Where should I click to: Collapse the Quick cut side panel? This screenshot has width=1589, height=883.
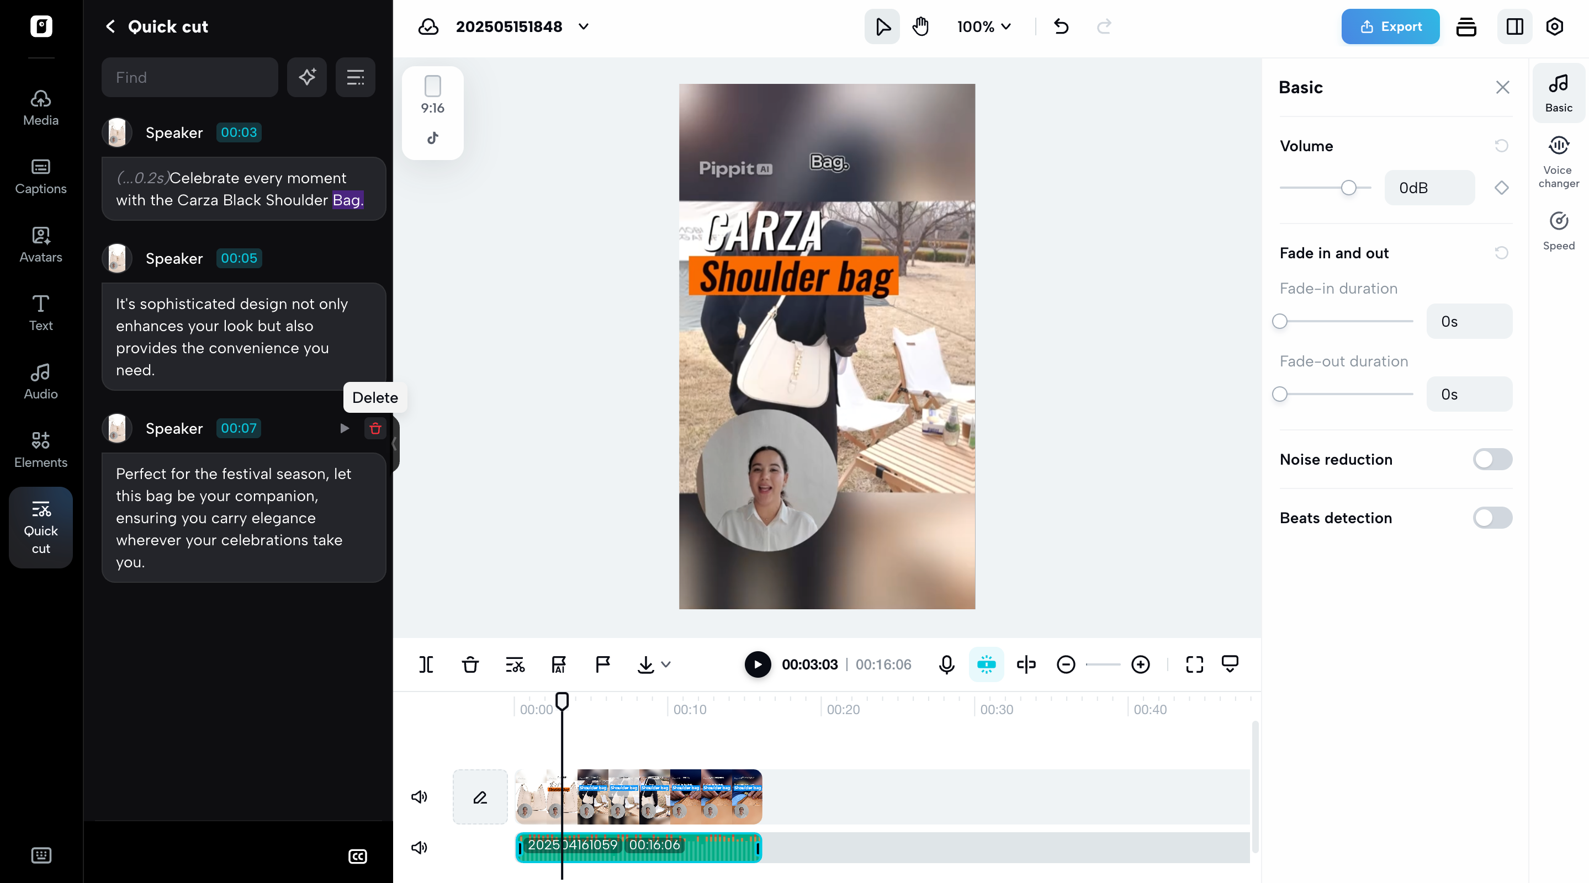tap(394, 444)
